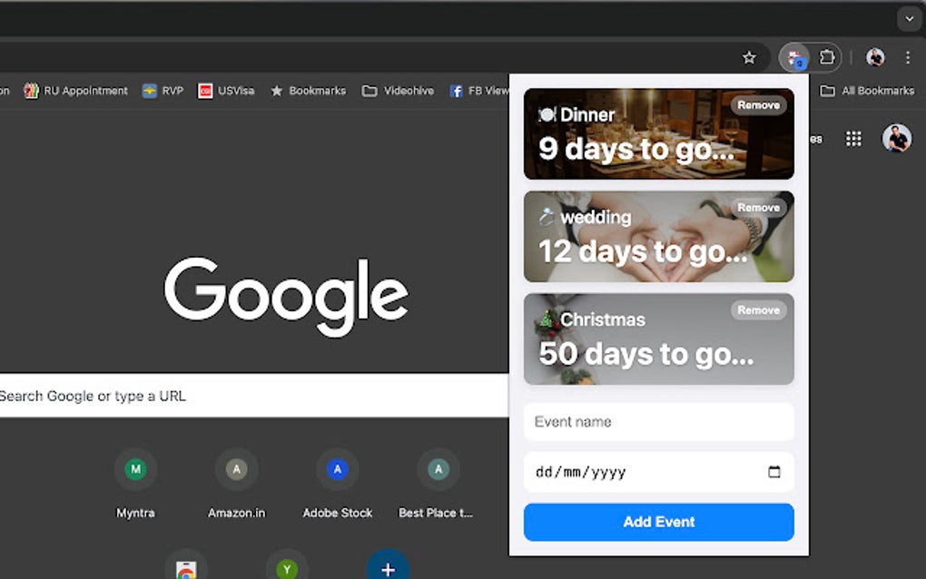The width and height of the screenshot is (926, 579).
Task: Bookmark this page using the star icon
Action: (749, 57)
